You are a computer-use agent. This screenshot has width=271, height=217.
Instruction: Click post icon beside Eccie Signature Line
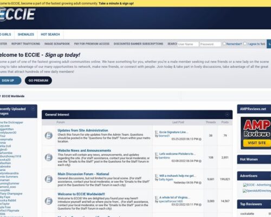157,132
